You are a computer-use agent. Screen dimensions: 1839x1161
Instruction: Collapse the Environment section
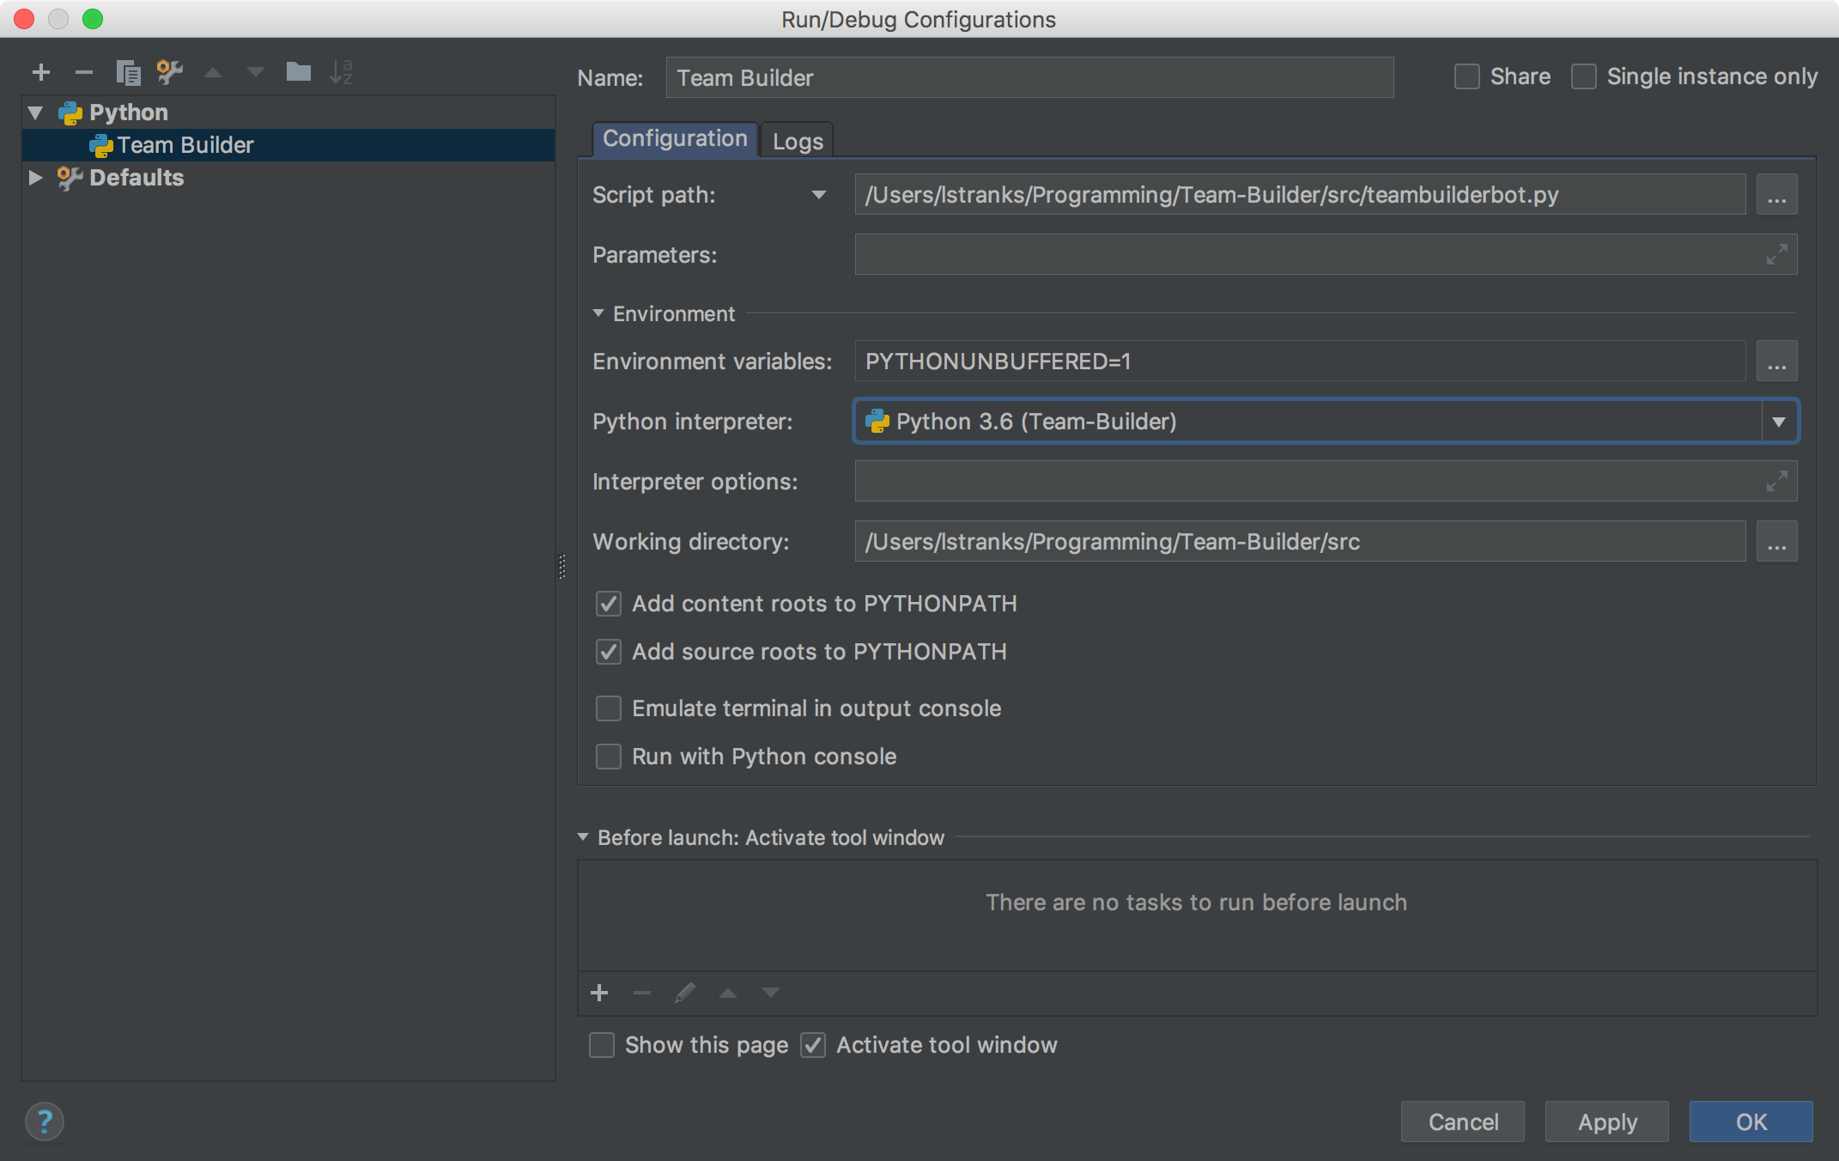[598, 313]
